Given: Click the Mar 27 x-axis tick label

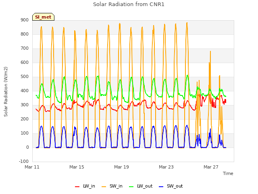Looking at the screenshot, I should point(211,167).
